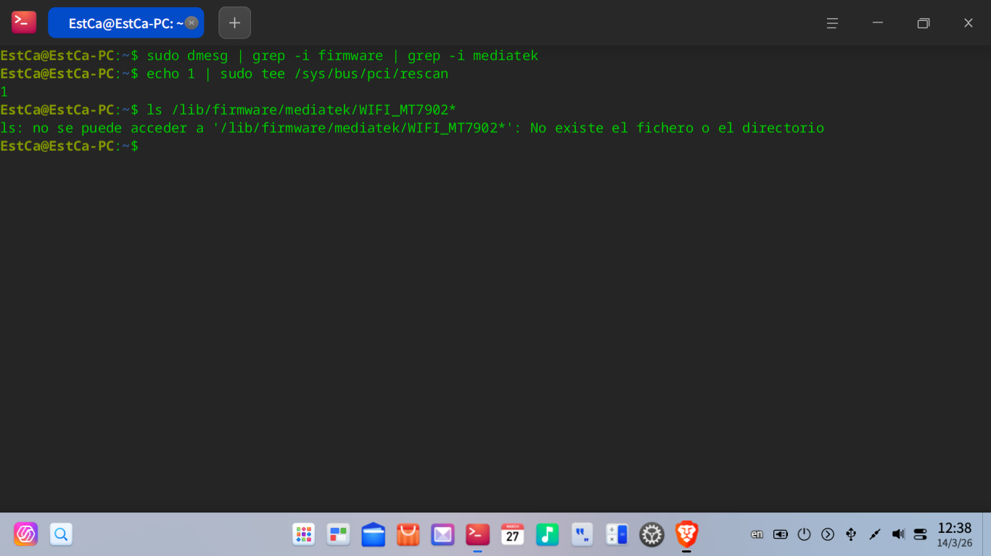Image resolution: width=991 pixels, height=556 pixels.
Task: Click the power shutdown tray icon
Action: (x=804, y=534)
